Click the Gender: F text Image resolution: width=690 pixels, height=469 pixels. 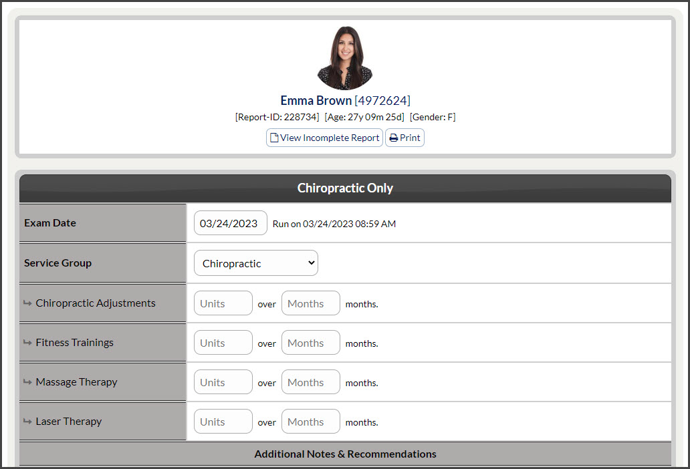coord(433,117)
